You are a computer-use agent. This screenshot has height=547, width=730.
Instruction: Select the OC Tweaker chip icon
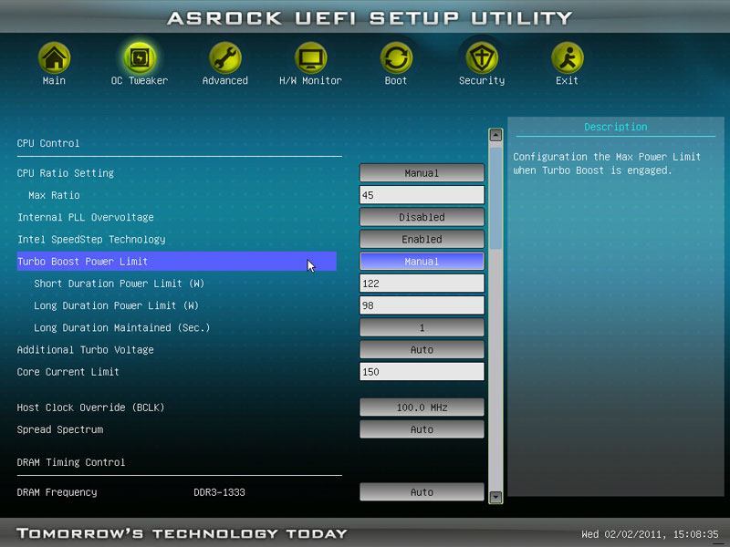(140, 57)
